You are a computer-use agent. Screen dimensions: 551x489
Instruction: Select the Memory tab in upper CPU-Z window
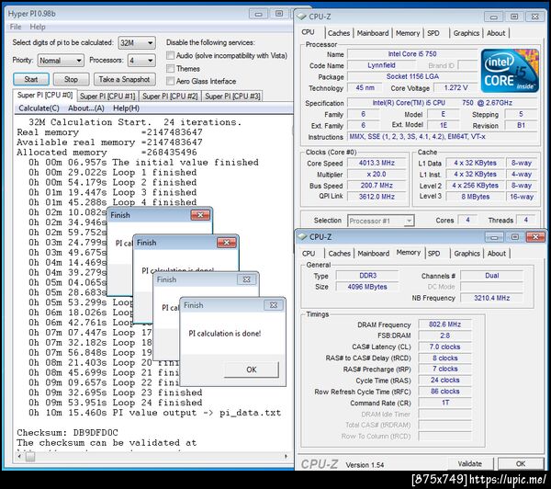coord(408,33)
